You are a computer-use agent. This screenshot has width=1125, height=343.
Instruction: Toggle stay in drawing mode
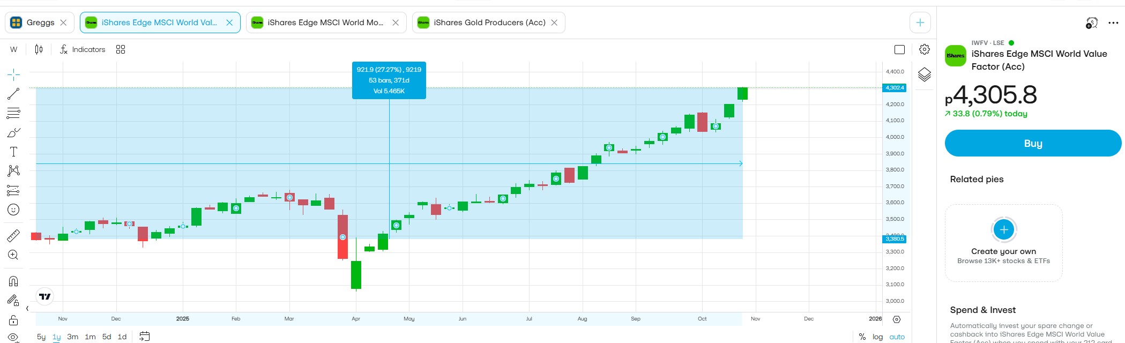(13, 300)
